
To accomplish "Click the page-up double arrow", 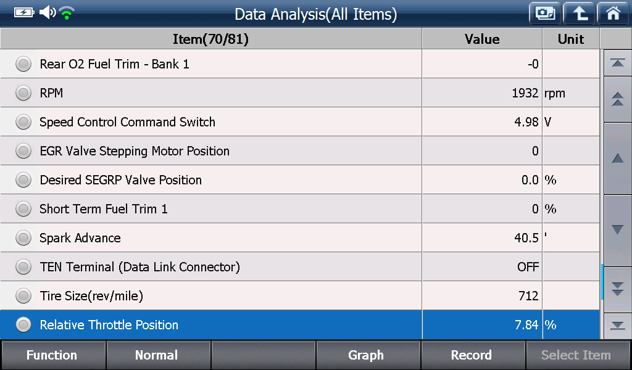I will 617,99.
